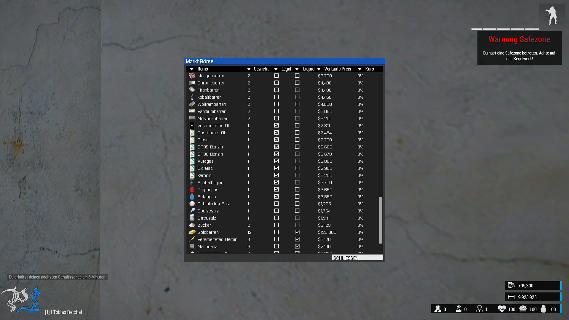Select the Manganbarren item icon
Image resolution: width=569 pixels, height=320 pixels.
click(x=192, y=76)
